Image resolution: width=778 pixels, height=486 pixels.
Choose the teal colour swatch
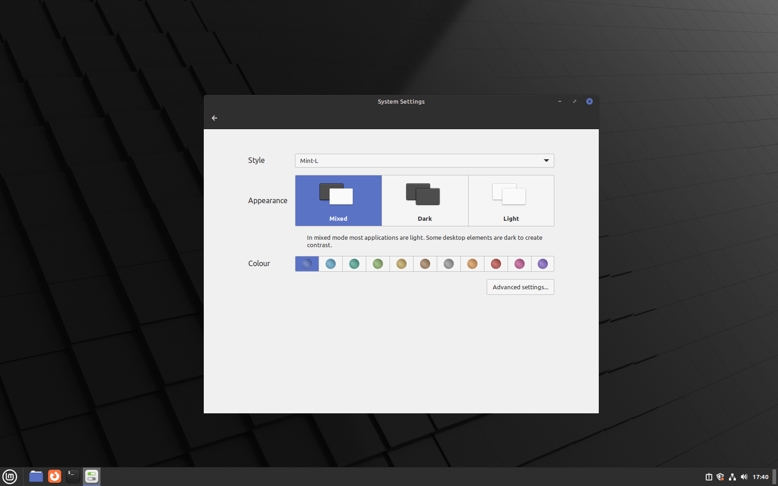tap(354, 264)
